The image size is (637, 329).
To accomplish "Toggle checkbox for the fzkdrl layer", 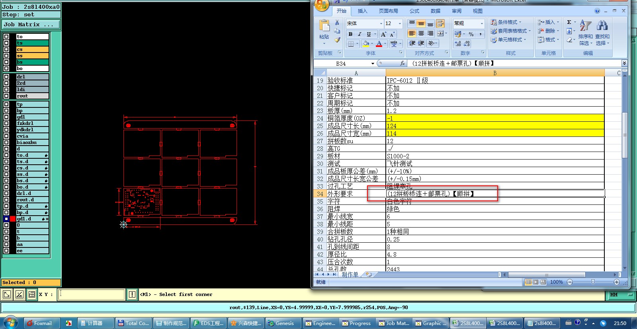I will [x=6, y=123].
